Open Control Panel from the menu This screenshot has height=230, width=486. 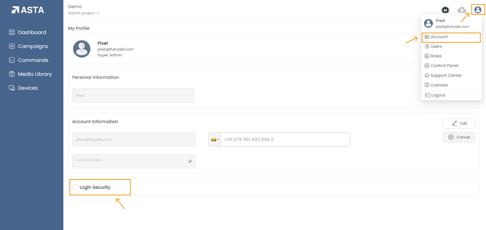pos(444,66)
